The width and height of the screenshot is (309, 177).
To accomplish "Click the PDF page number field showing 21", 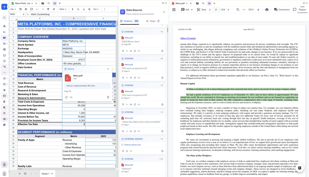I will (216, 10).
